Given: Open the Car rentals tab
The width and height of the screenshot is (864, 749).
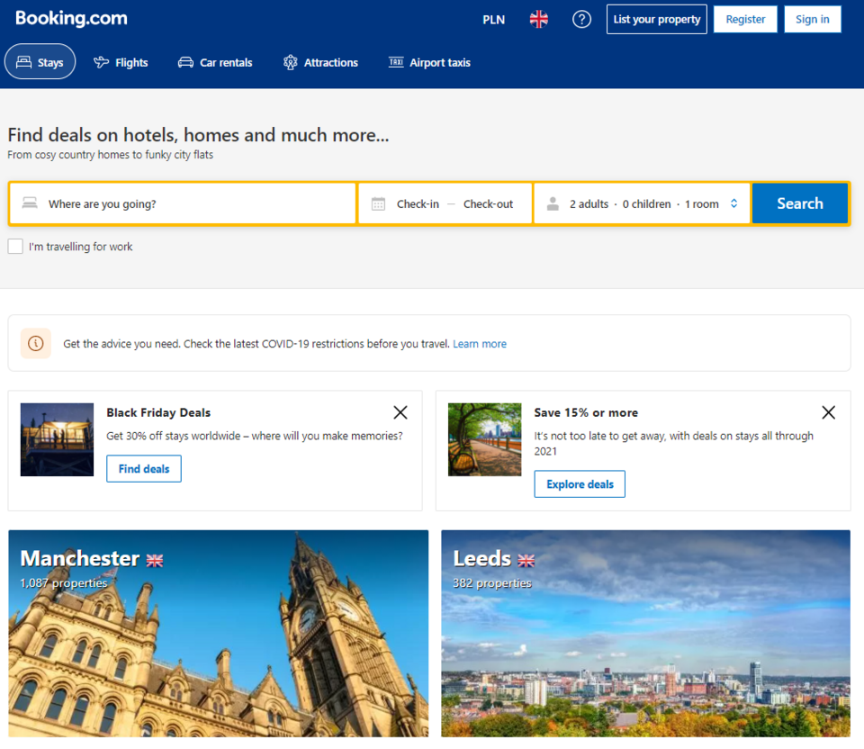Looking at the screenshot, I should click(215, 62).
